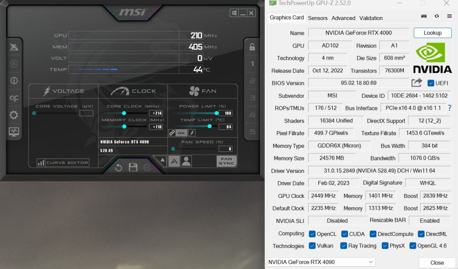Toggle the Ray Tracing checkbox
This screenshot has height=269, width=458.
click(343, 246)
